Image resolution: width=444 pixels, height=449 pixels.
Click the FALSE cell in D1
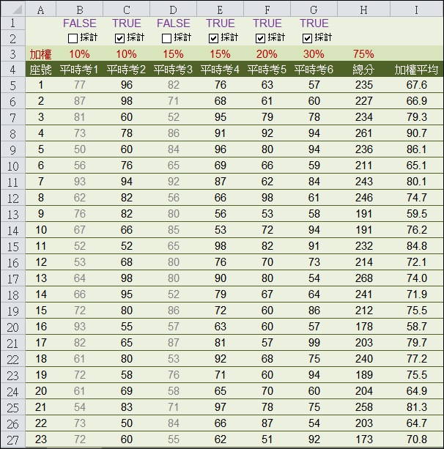click(x=174, y=23)
